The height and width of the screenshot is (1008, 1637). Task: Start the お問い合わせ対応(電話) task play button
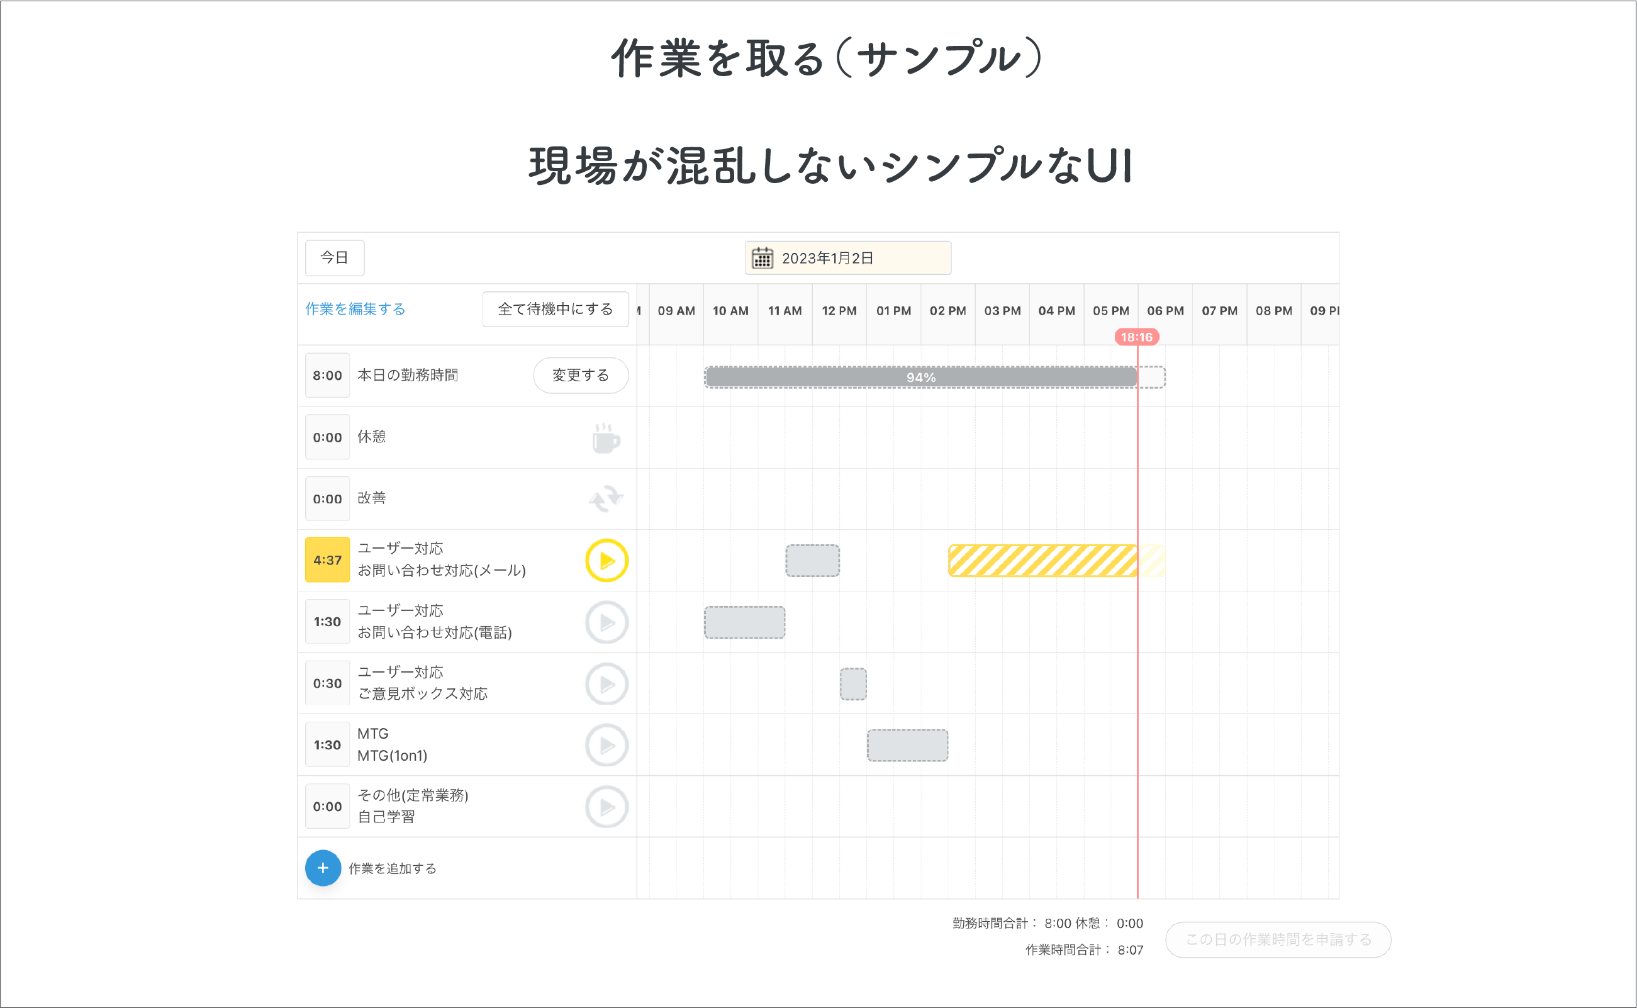[x=606, y=622]
